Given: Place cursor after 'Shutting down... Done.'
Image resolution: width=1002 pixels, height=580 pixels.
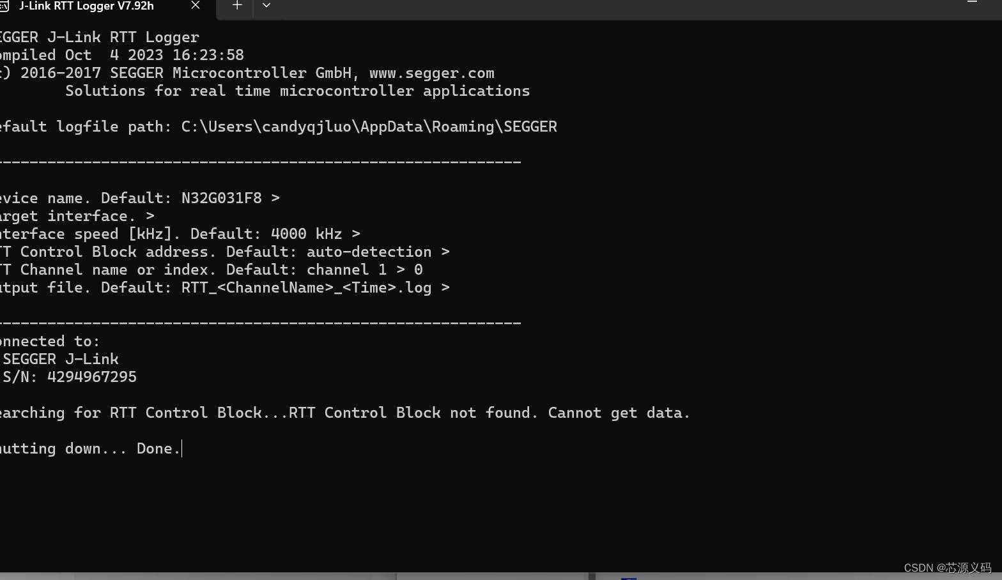Looking at the screenshot, I should click(x=183, y=448).
